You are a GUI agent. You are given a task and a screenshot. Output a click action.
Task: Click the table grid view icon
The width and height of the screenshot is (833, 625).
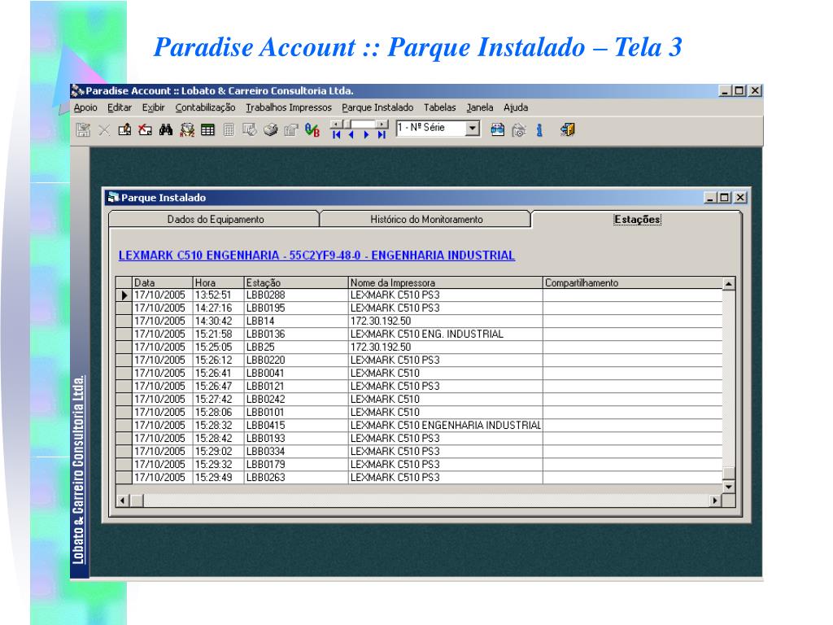pyautogui.click(x=207, y=129)
